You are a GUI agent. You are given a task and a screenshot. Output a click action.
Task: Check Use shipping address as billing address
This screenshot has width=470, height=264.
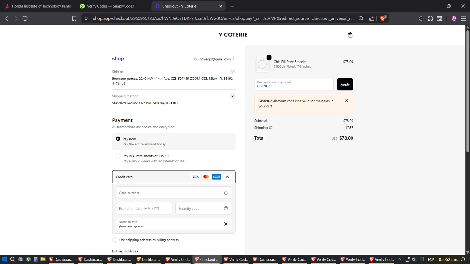coord(115,240)
